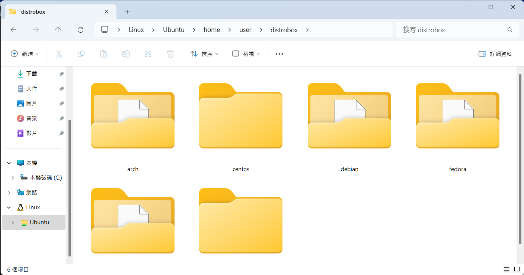The height and width of the screenshot is (275, 524).
Task: Collapse the Linux tree node
Action: (x=9, y=207)
